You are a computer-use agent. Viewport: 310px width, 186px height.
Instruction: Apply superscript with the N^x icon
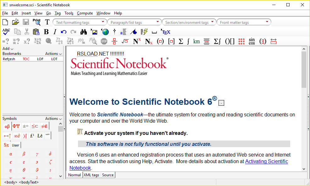click(x=136, y=41)
